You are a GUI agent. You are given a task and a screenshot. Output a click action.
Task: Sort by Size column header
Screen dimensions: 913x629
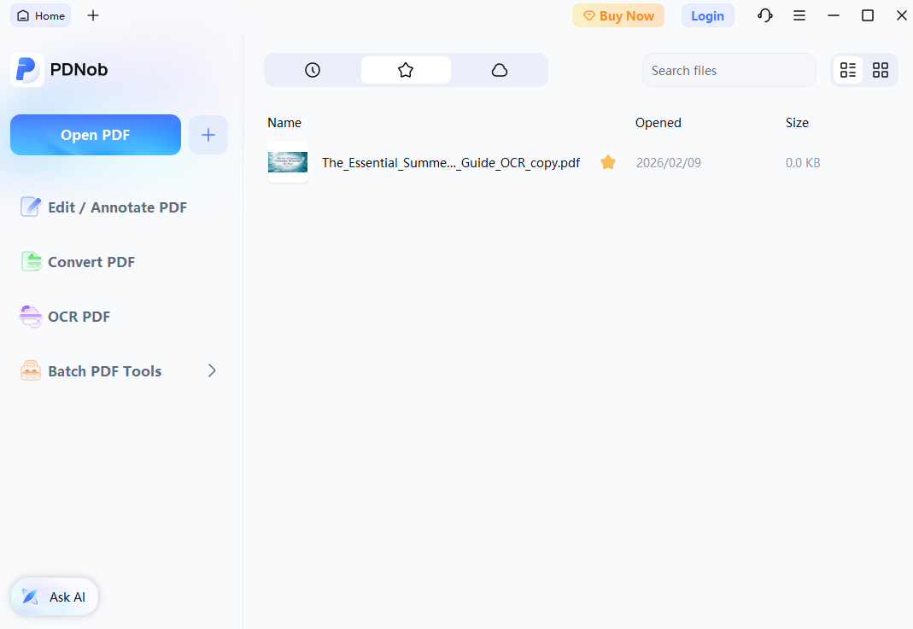pos(797,123)
